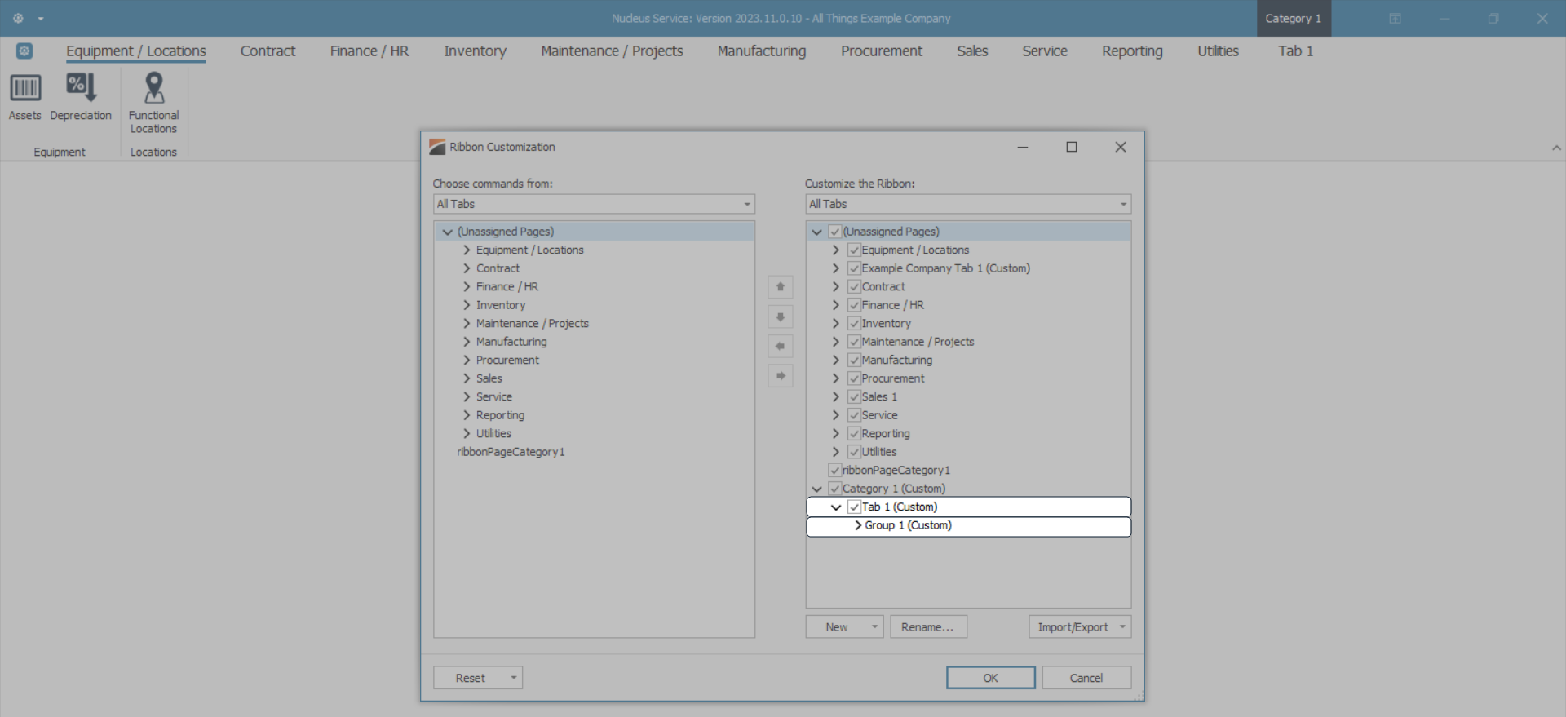Collapse Category 1 (Custom) tree node

[x=816, y=489]
